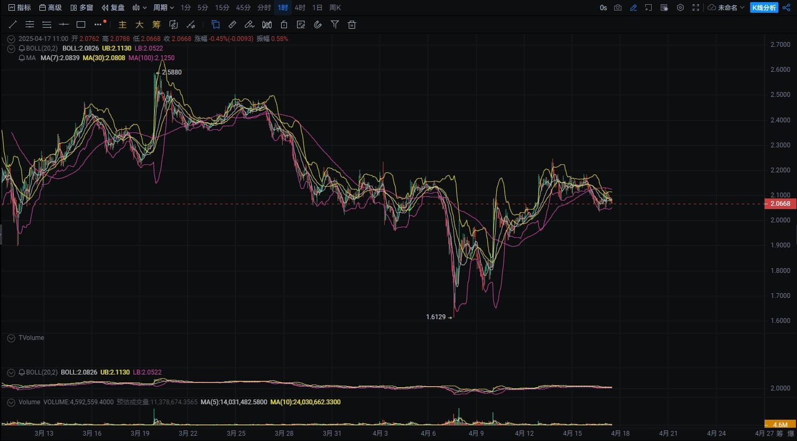Open chart settings hexagon icon
Image resolution: width=797 pixels, height=441 pixels.
pyautogui.click(x=680, y=7)
